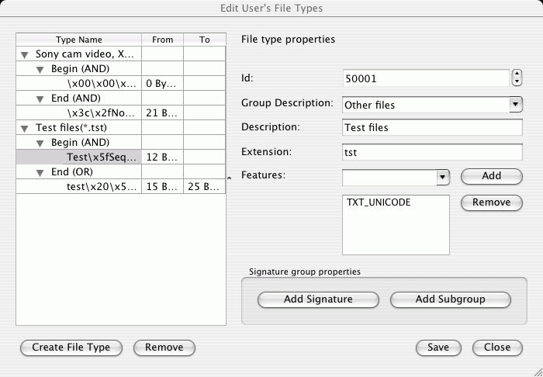Viewport: 543px width, 377px height.
Task: Click the Add Signature button
Action: coord(318,299)
